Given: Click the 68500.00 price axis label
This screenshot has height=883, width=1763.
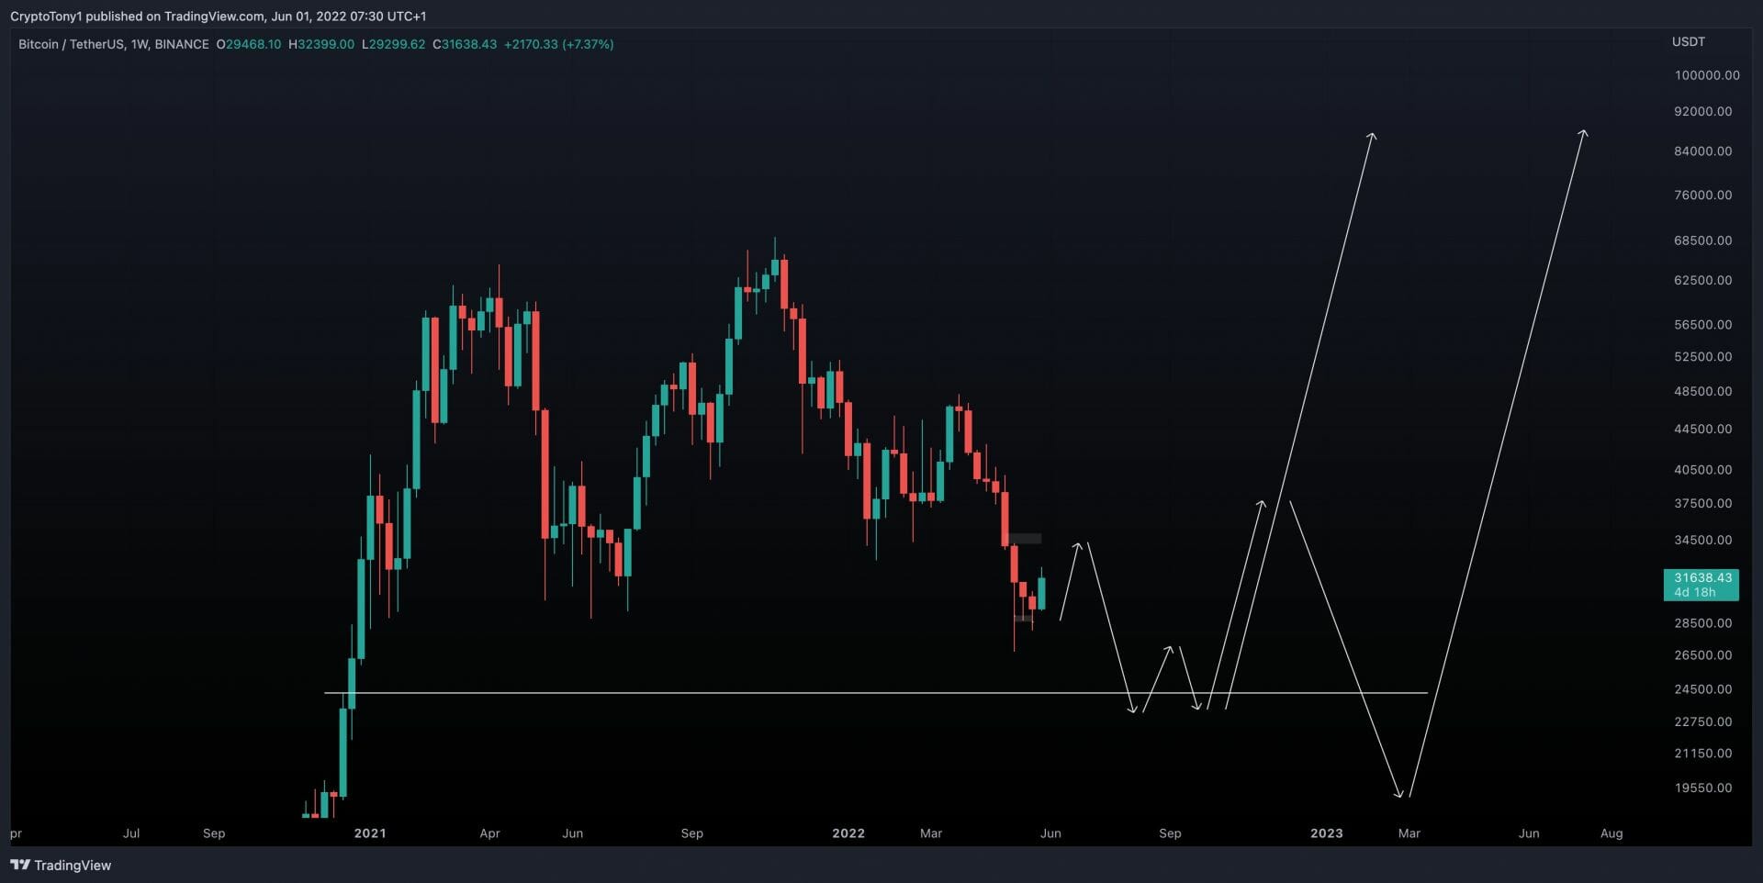Looking at the screenshot, I should [x=1702, y=240].
